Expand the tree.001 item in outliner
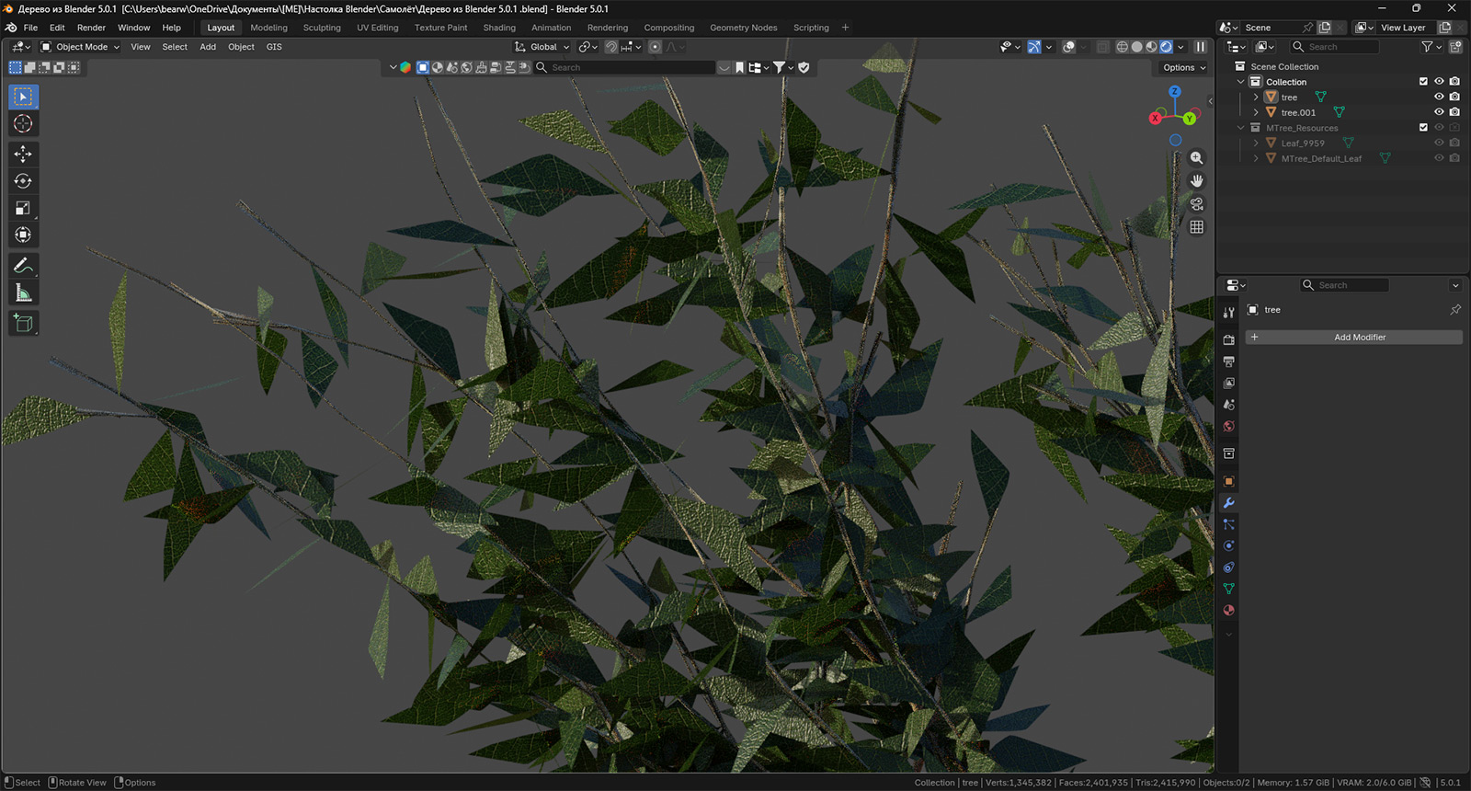1471x791 pixels. tap(1256, 112)
